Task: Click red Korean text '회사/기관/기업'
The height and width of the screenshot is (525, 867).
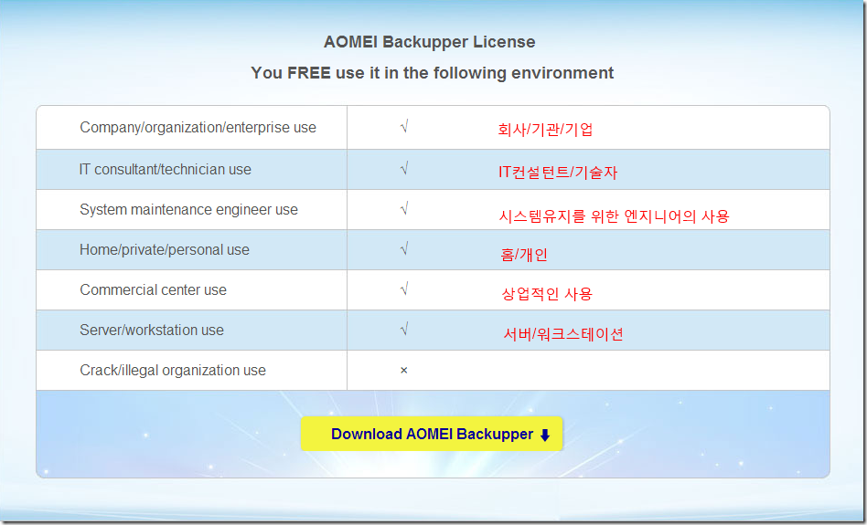Action: [x=545, y=130]
